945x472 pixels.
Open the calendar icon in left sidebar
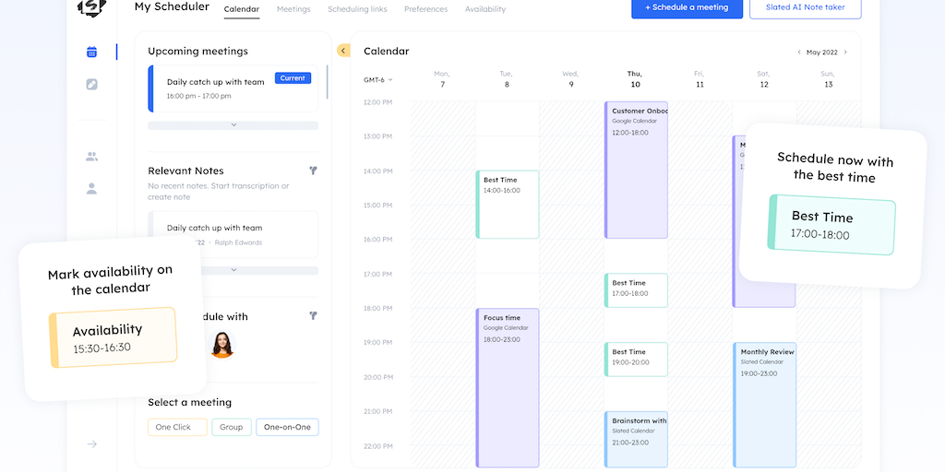click(91, 53)
